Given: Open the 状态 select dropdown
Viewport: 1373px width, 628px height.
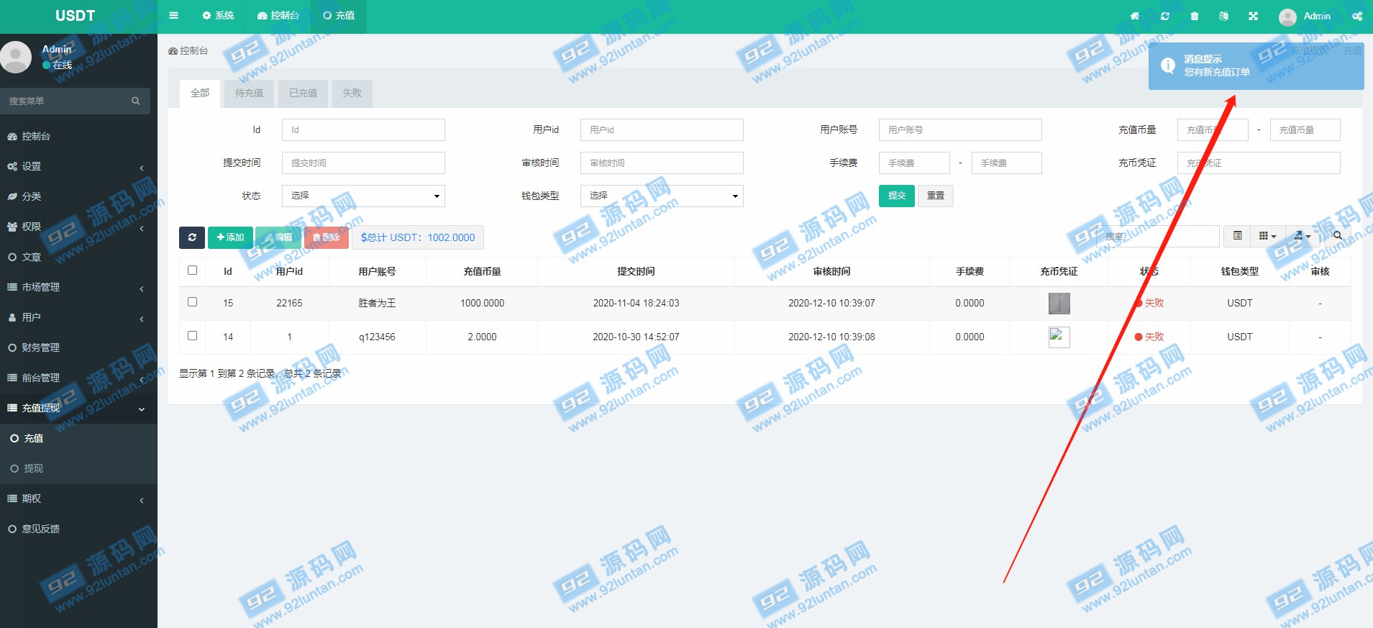Looking at the screenshot, I should point(363,196).
